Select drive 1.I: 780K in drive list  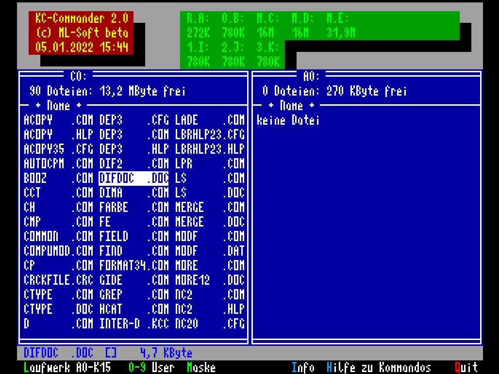pyautogui.click(x=198, y=54)
